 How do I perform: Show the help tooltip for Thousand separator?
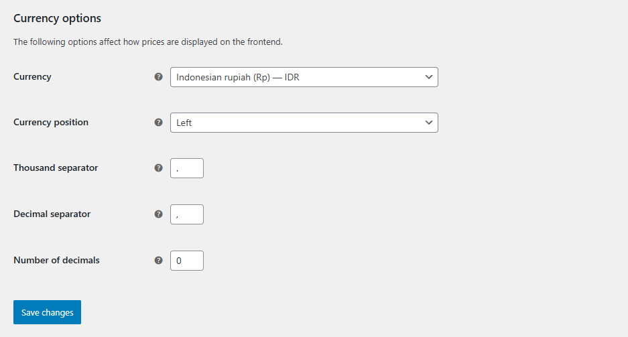(x=159, y=168)
